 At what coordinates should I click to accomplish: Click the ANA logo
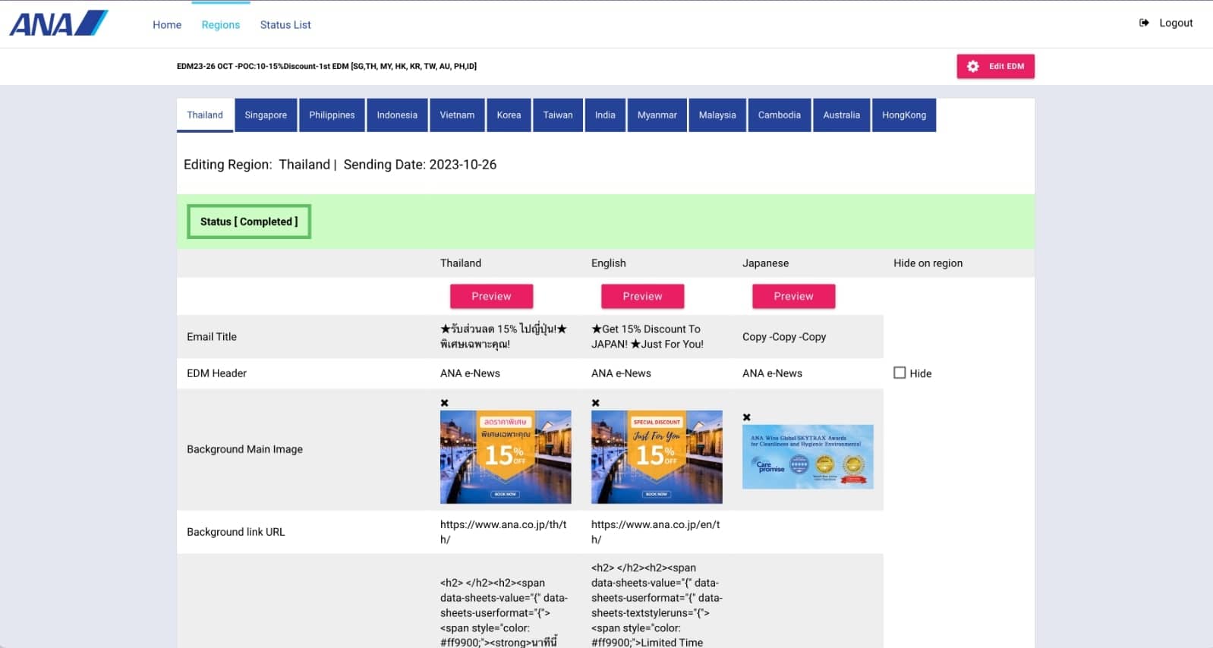click(x=59, y=24)
